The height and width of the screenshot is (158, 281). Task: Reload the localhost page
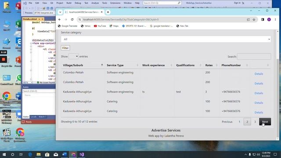[x=72, y=19]
